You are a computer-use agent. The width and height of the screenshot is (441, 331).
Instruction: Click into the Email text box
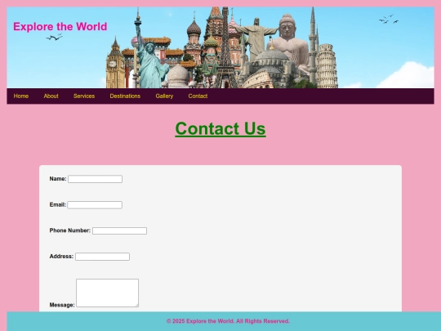click(x=95, y=205)
